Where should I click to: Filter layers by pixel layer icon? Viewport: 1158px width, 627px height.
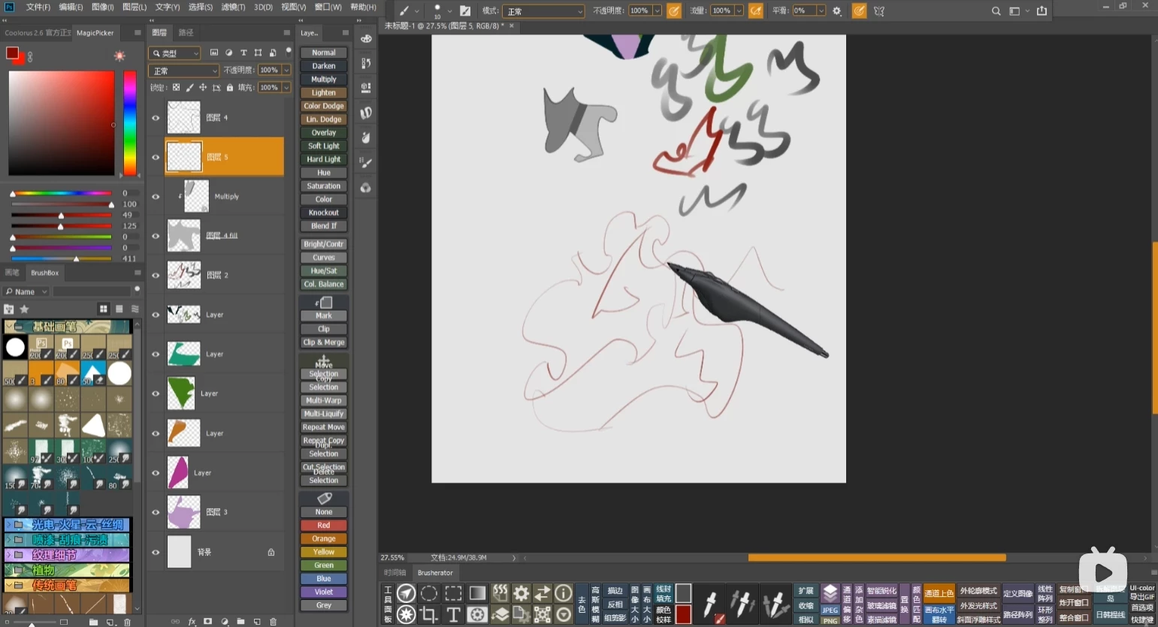tap(214, 53)
